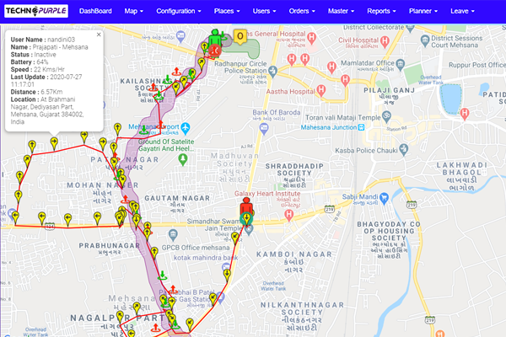Click the Status Inactive text in popup

[x=33, y=55]
